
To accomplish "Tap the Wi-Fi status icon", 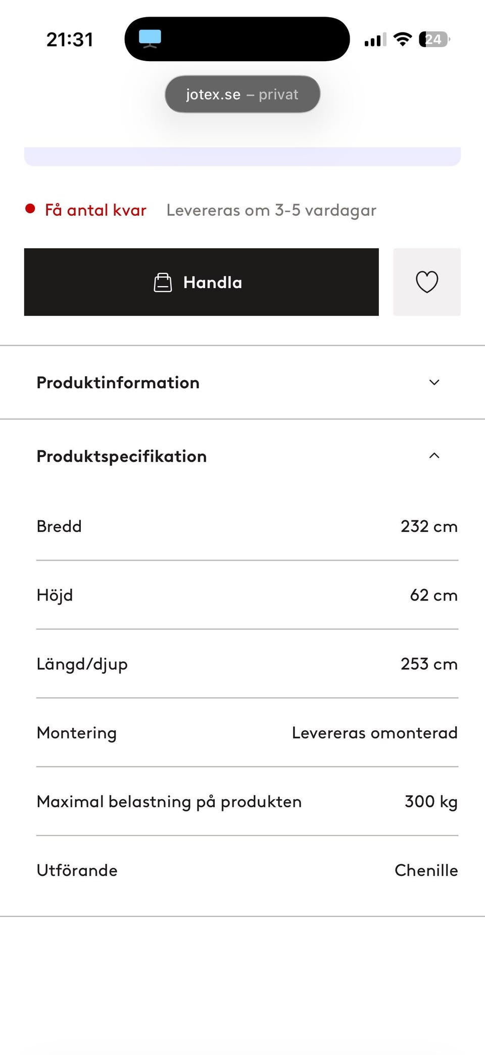I will coord(402,39).
